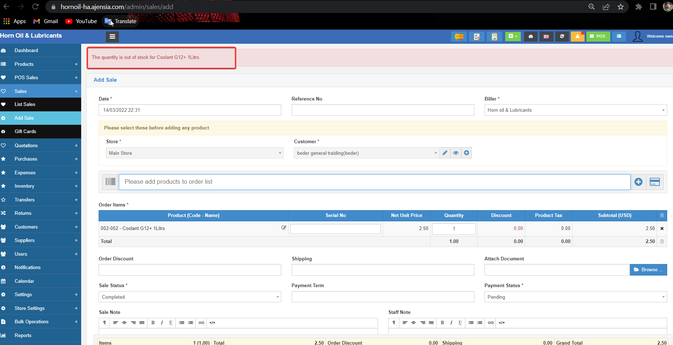Click the Serial No field for Coolant
Screen dimensions: 673x345
coord(336,229)
